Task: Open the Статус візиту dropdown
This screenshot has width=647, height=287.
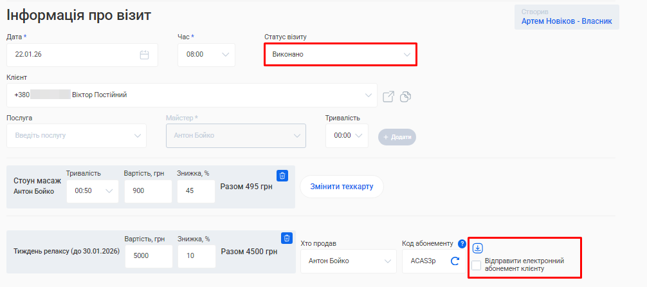Action: [x=340, y=55]
